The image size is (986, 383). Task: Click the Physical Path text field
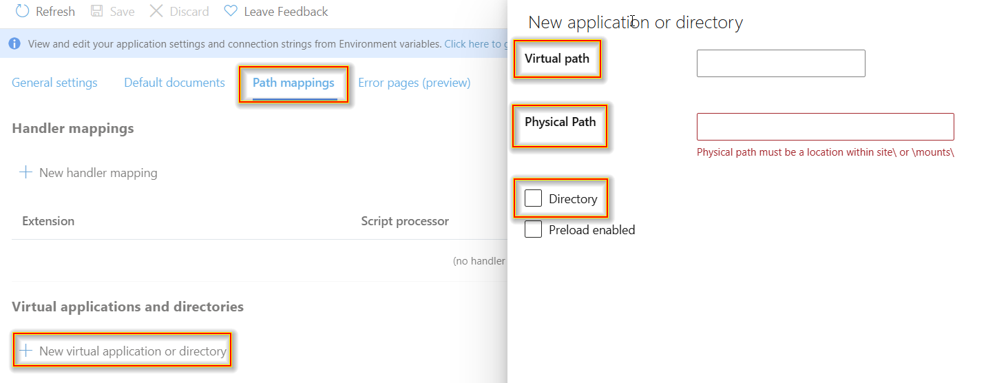(825, 127)
